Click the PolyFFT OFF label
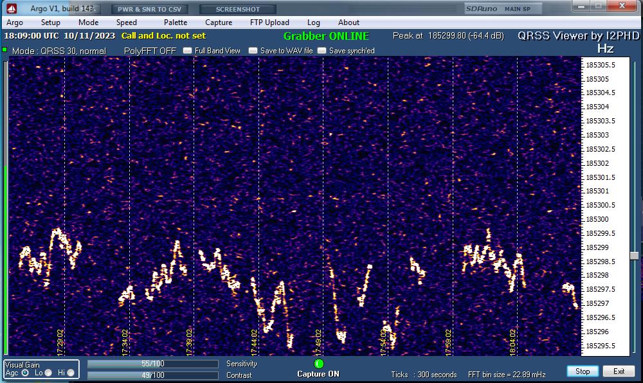The image size is (643, 383). tap(150, 51)
